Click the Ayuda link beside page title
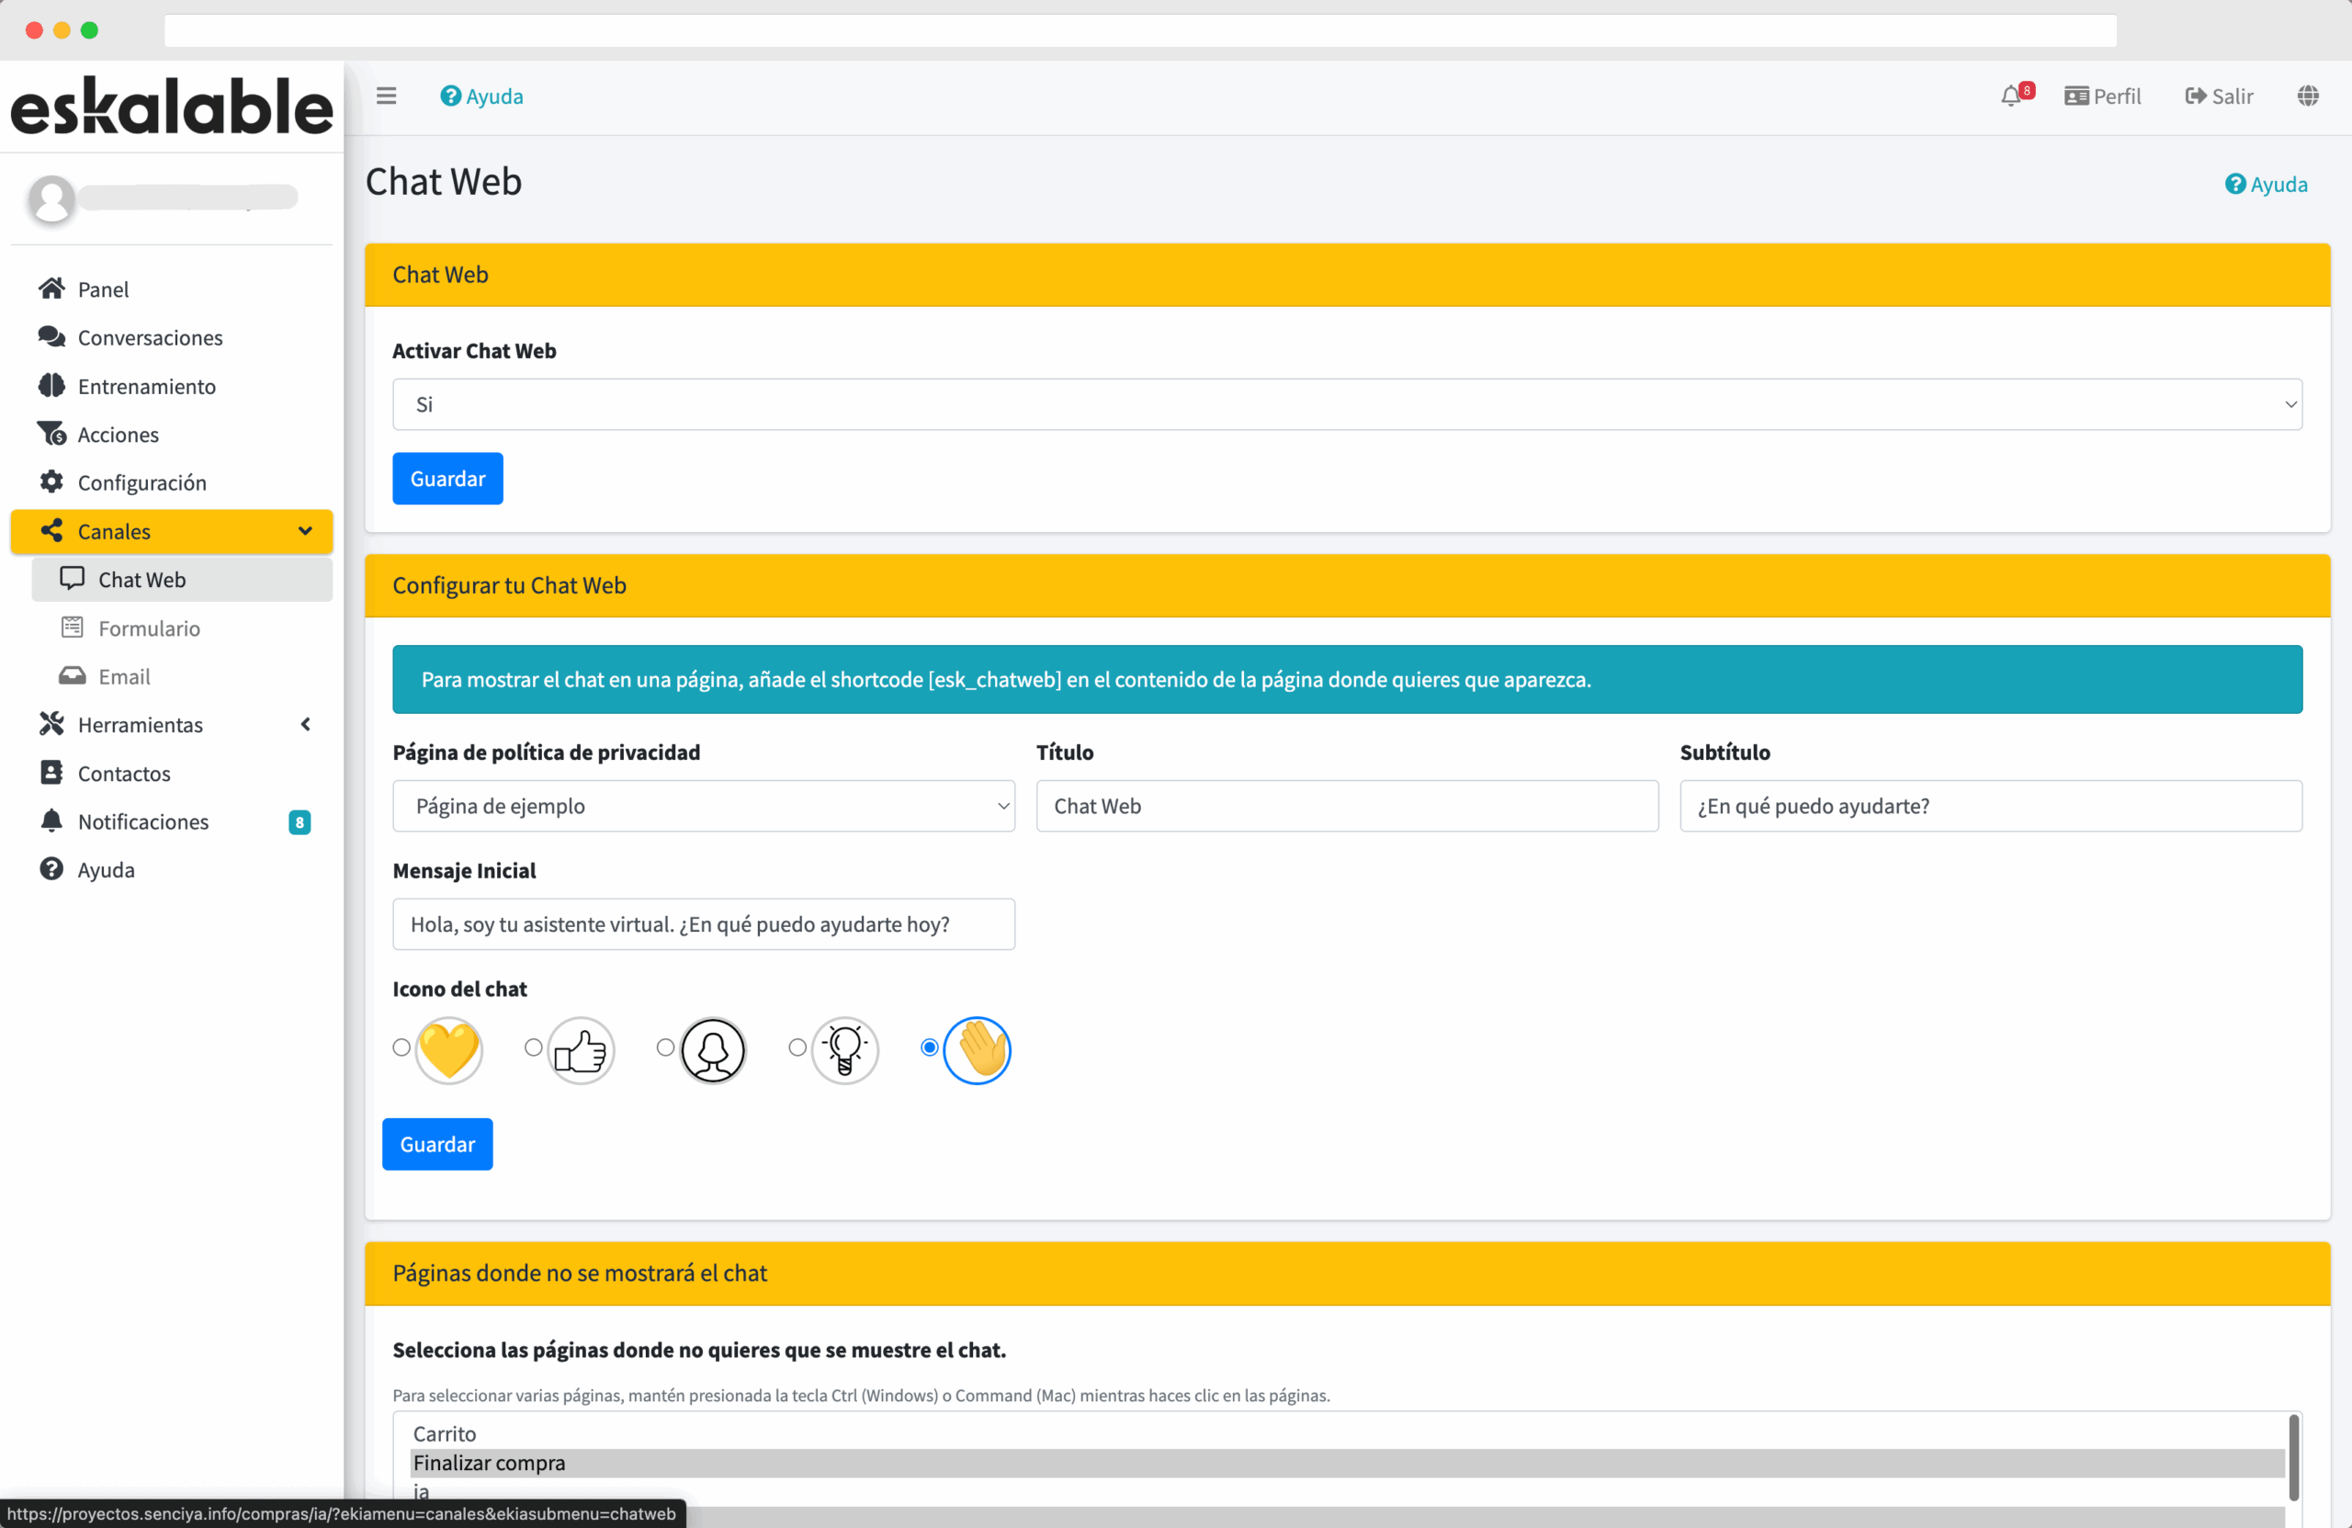2352x1528 pixels. (2266, 184)
